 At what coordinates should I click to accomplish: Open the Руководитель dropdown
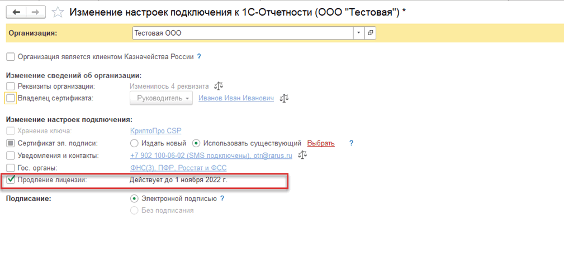pos(161,98)
